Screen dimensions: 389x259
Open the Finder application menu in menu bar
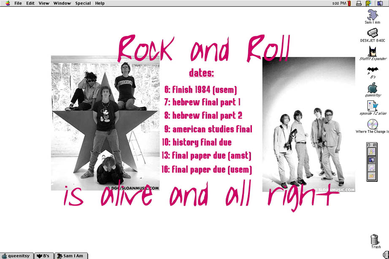pyautogui.click(x=380, y=3)
